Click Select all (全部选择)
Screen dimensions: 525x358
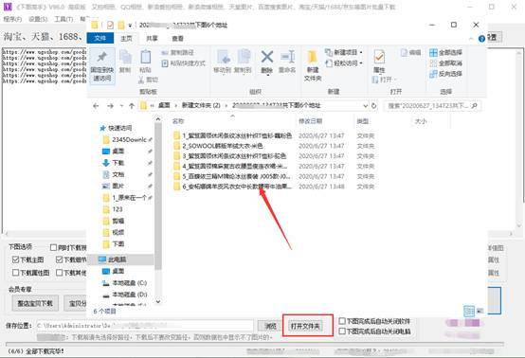(445, 52)
